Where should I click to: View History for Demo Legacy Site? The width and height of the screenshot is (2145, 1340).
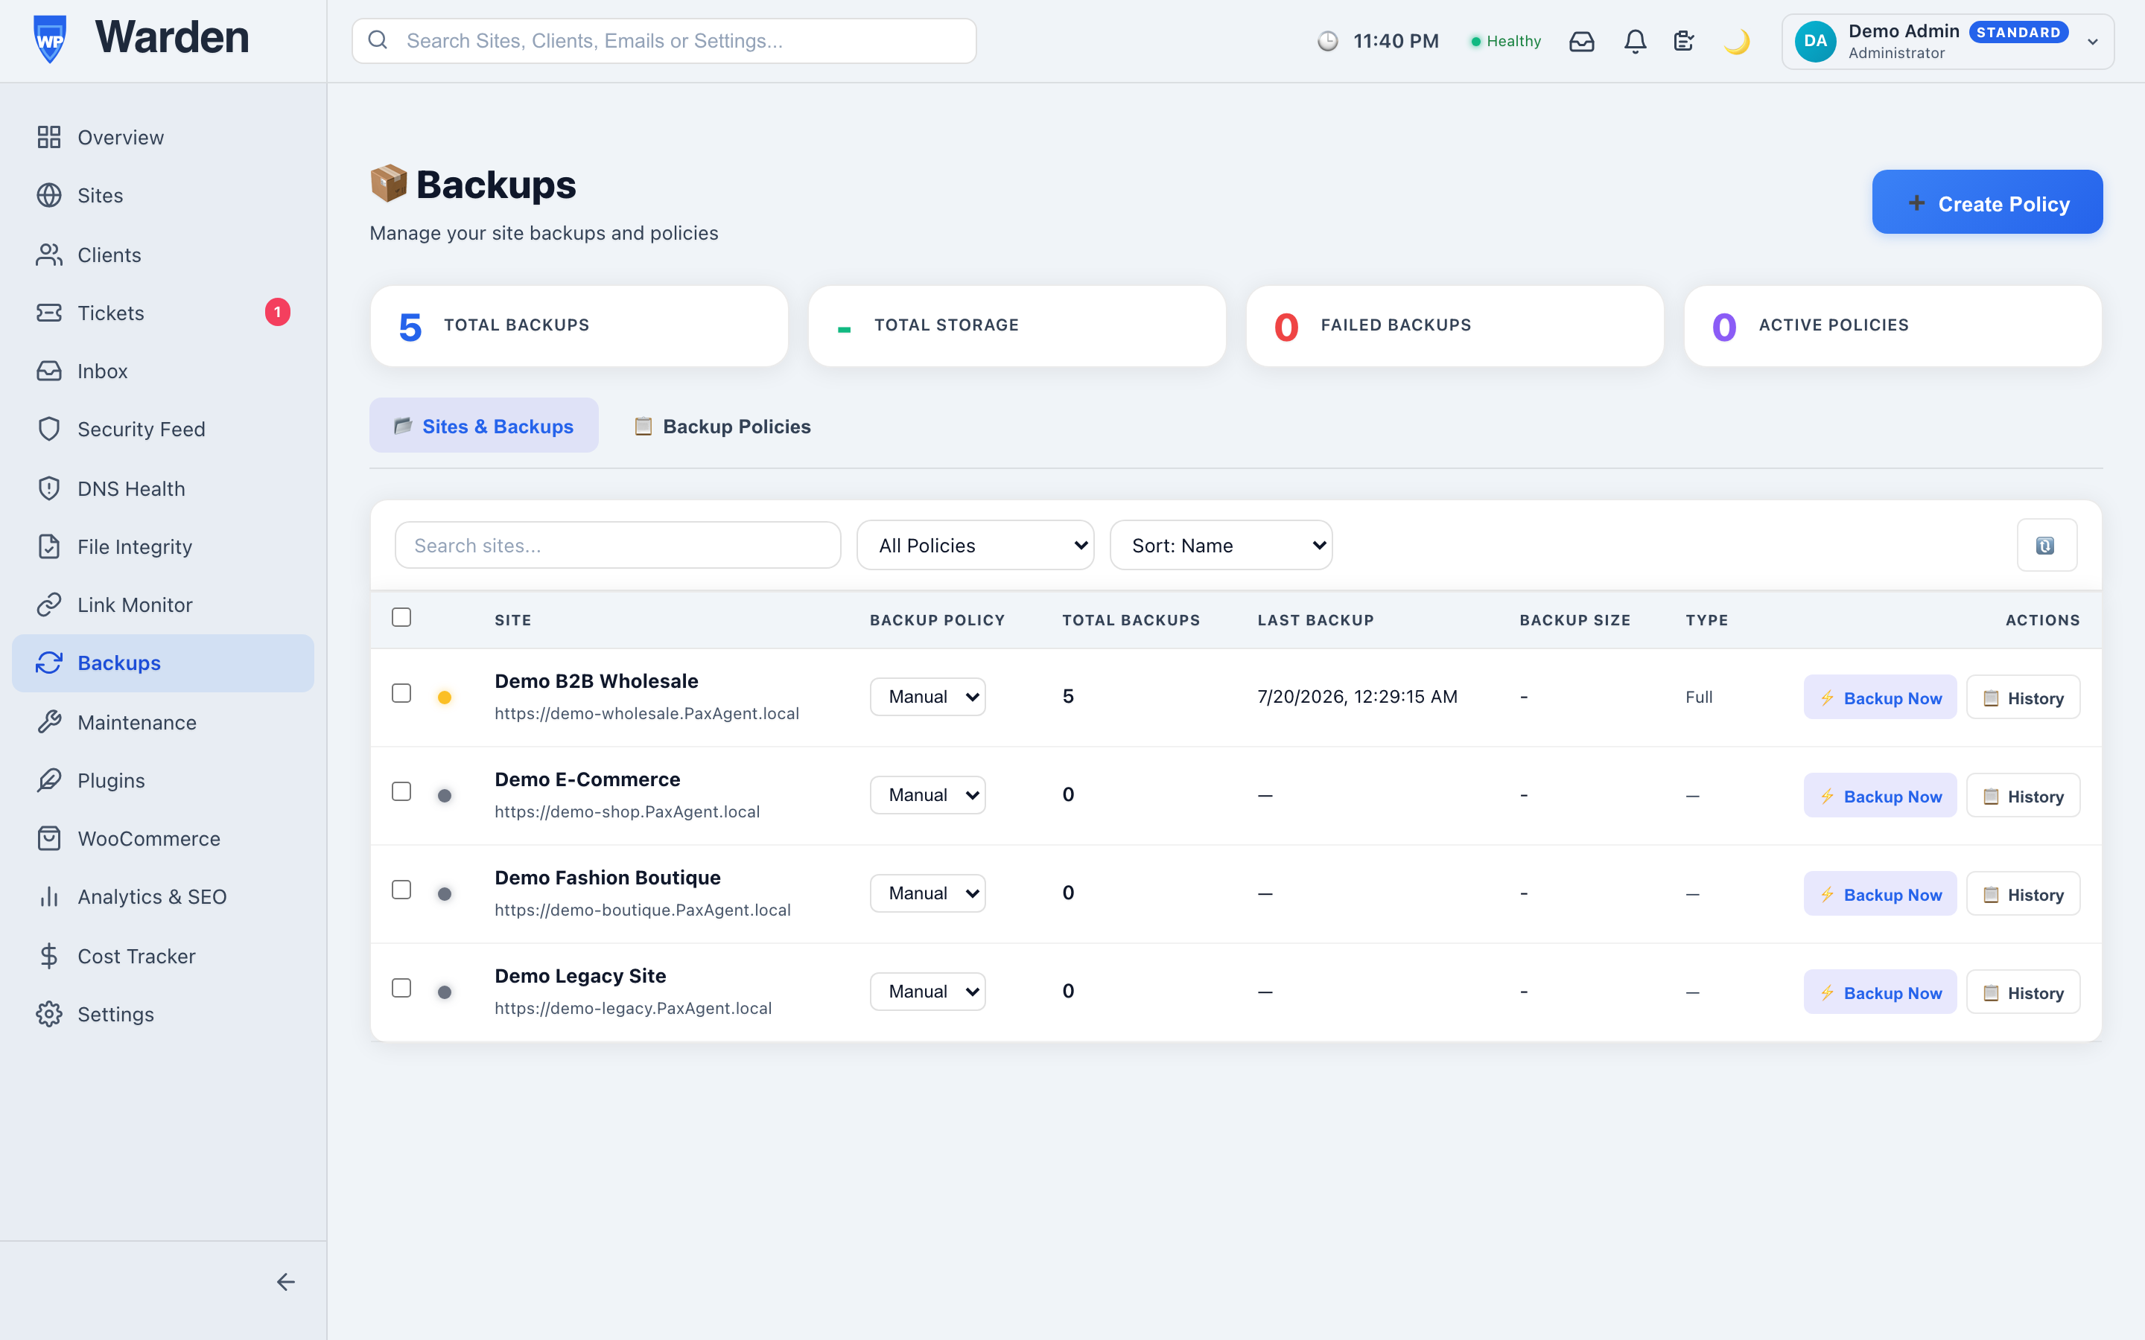click(2023, 992)
